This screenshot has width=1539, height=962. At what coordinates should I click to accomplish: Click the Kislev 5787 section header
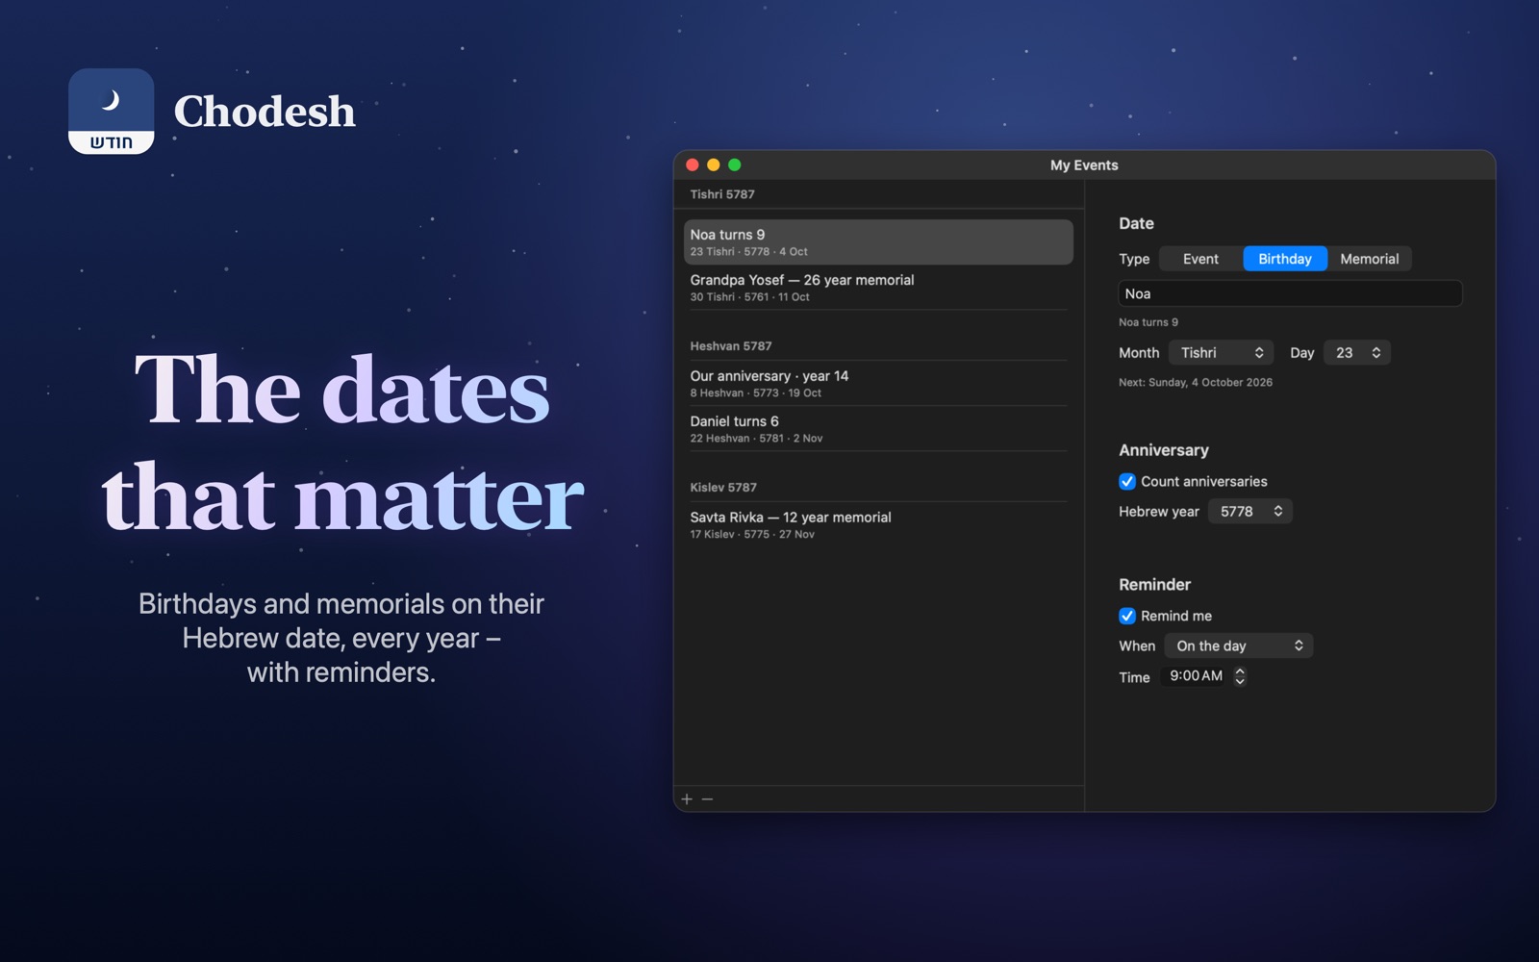click(x=723, y=488)
